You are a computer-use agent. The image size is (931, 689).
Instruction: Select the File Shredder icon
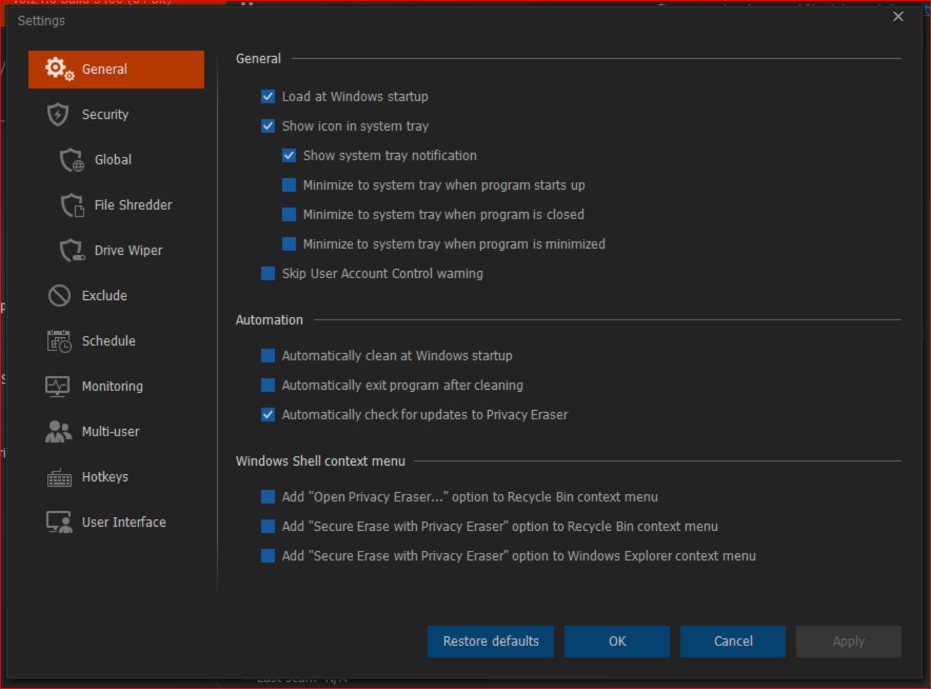72,205
